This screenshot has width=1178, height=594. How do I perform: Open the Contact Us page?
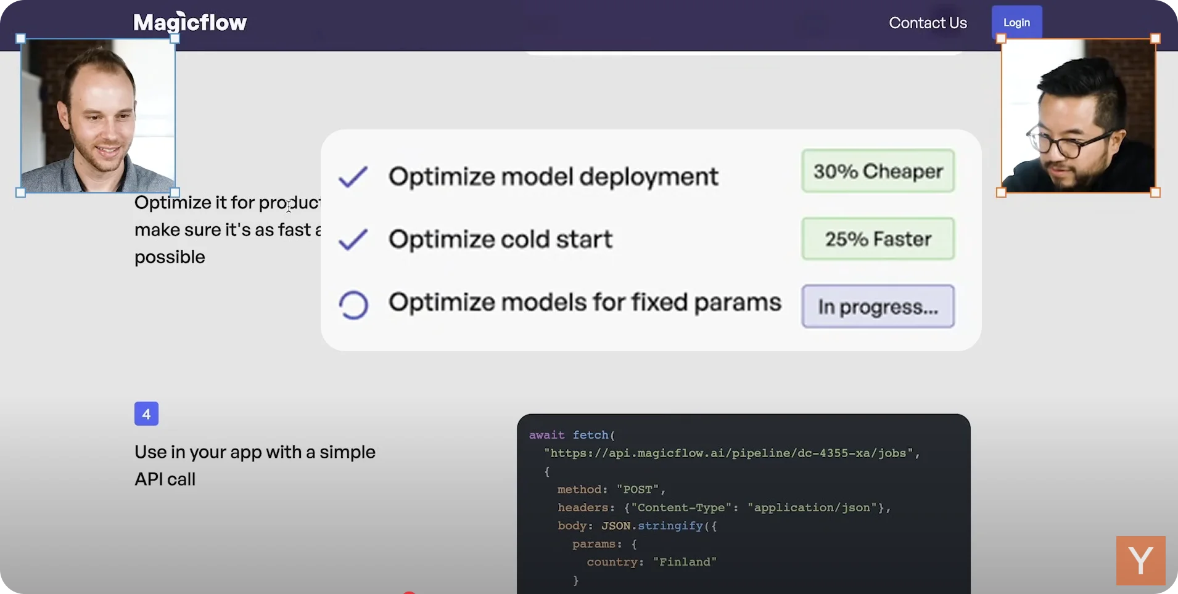pyautogui.click(x=927, y=23)
